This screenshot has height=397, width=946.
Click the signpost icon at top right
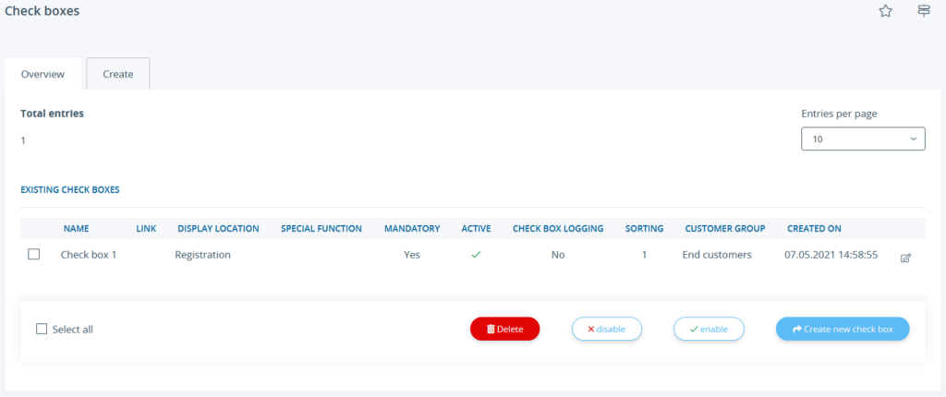tap(923, 11)
